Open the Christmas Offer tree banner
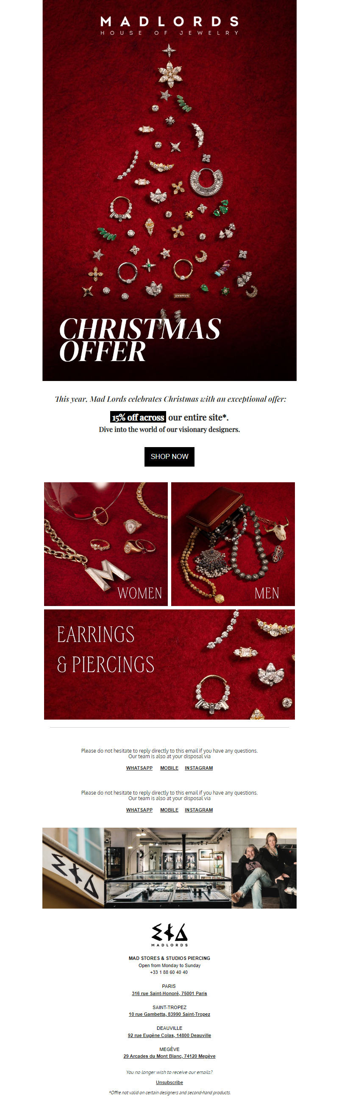 tap(169, 190)
